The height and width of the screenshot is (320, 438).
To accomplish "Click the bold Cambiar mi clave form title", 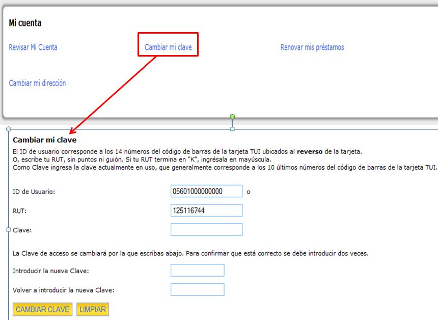I will click(44, 140).
